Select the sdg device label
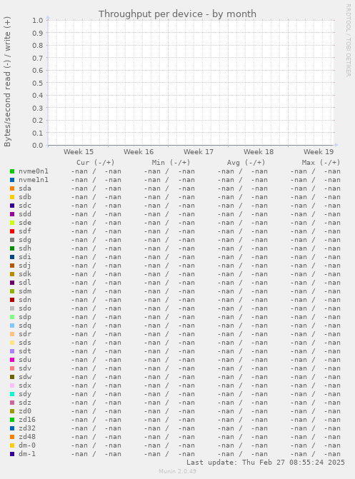 tap(25, 240)
